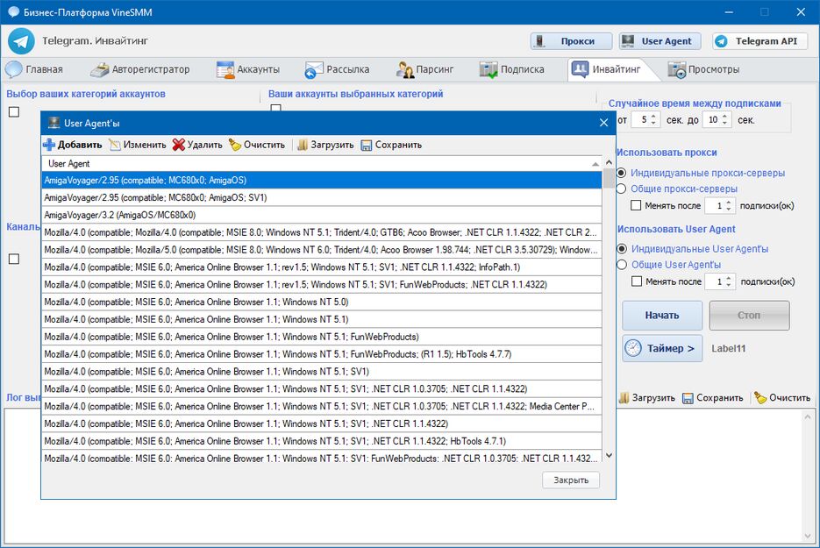Viewport: 820px width, 548px height.
Task: Click the Авторегистратор typewriter icon
Action: coord(99,69)
